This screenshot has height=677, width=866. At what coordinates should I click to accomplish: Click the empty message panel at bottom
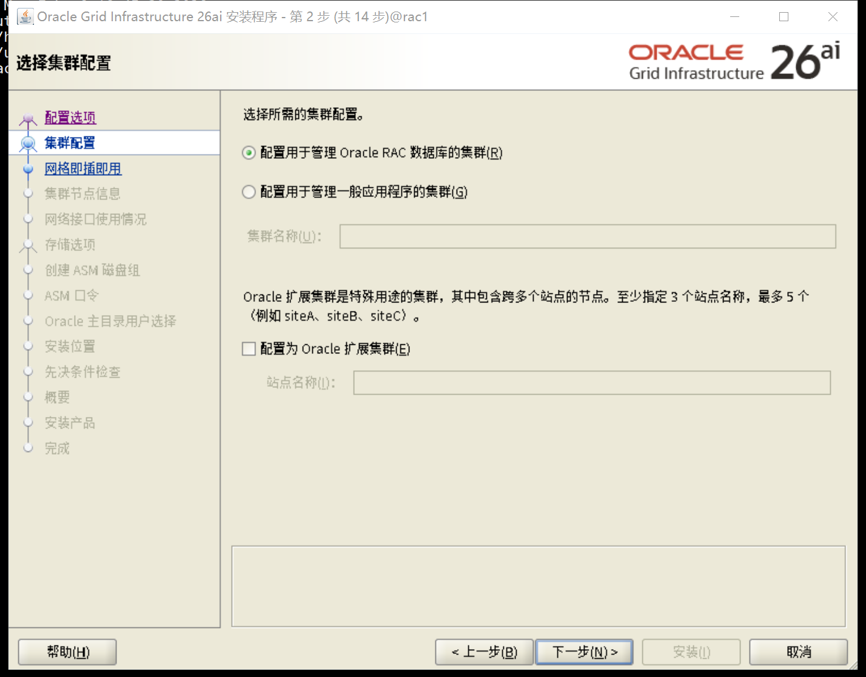[x=539, y=587]
